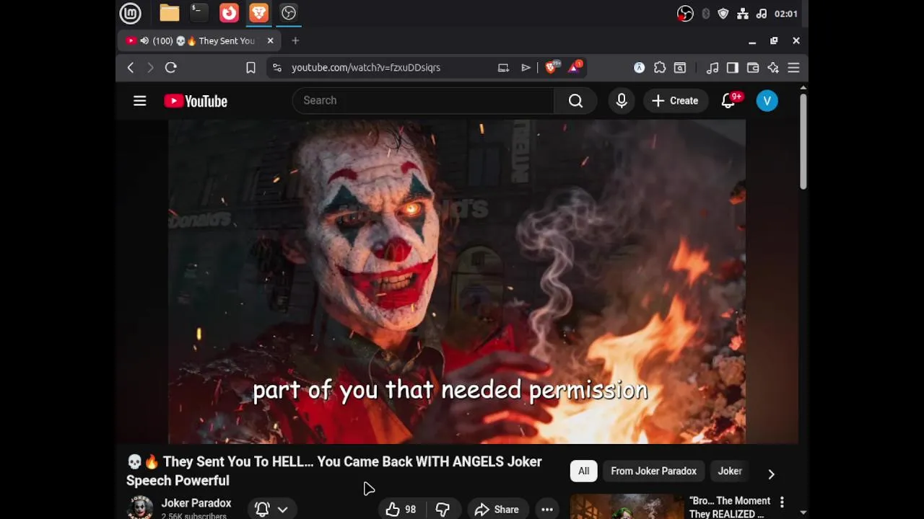Open the toolbar search tabs icon
924x519 pixels.
[x=680, y=68]
